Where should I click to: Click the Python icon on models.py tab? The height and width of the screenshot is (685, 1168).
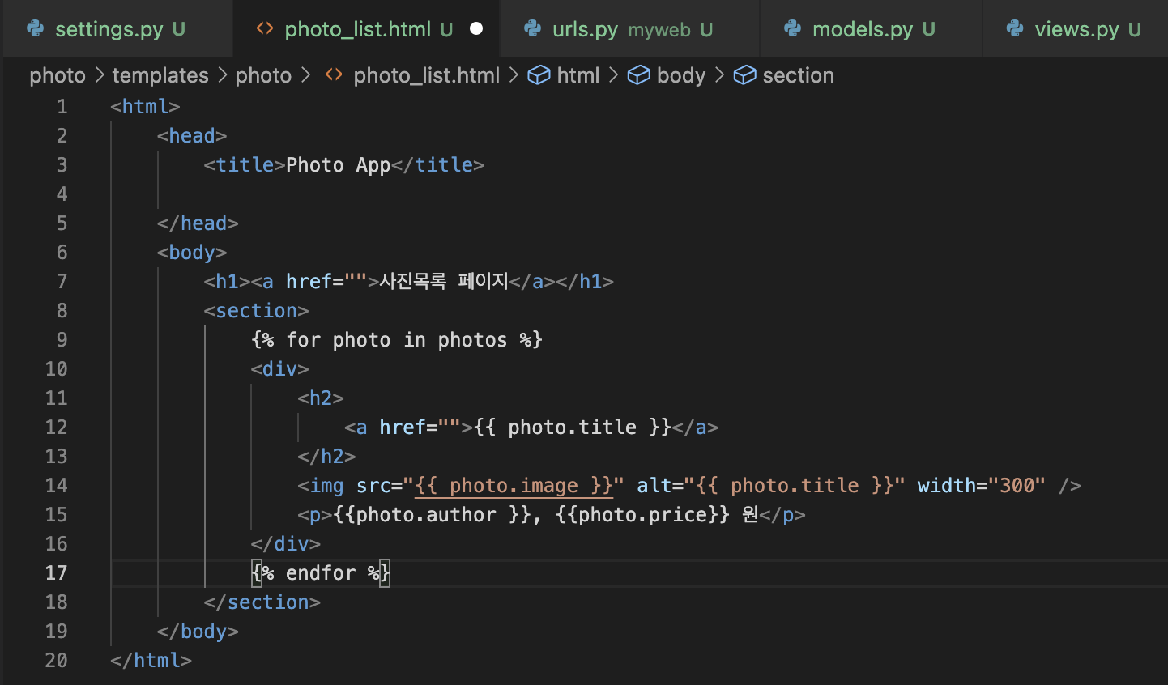click(x=792, y=29)
